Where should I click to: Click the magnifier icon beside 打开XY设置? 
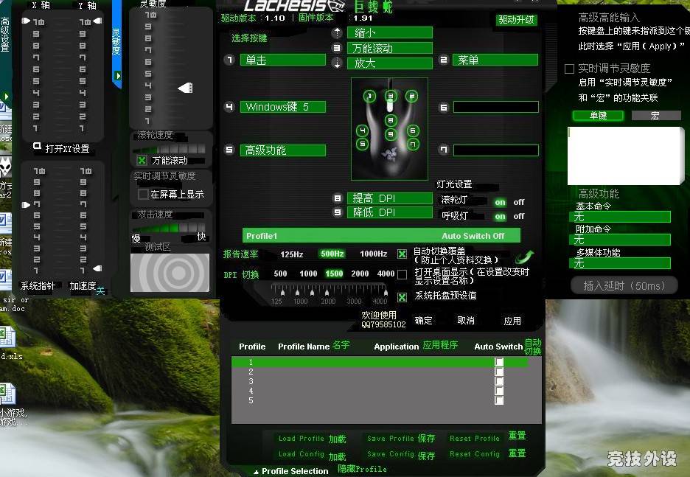(x=37, y=147)
